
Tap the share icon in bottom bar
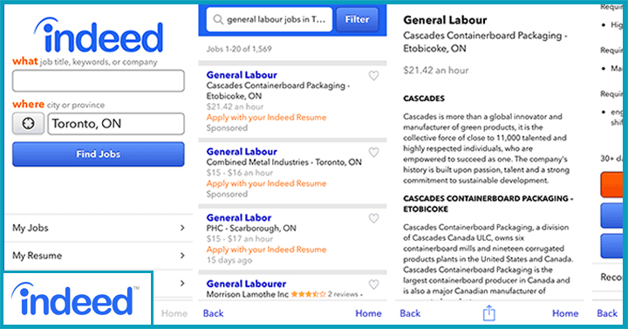click(488, 313)
